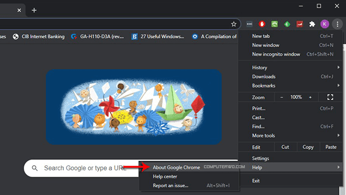The width and height of the screenshot is (346, 195).
Task: Open Help center from submenu
Action: coord(189,177)
